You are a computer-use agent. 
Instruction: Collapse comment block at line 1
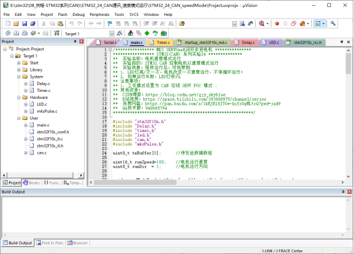(110, 50)
